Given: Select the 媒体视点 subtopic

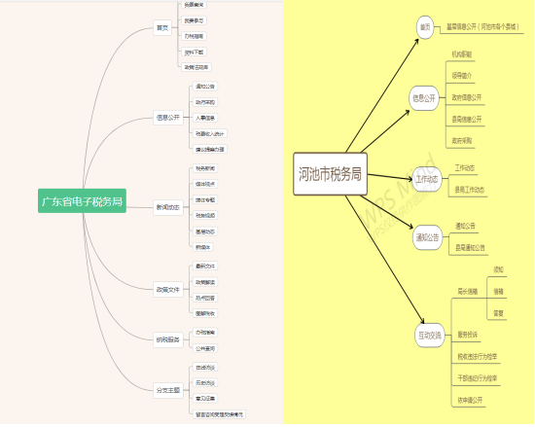Looking at the screenshot, I should point(205,184).
